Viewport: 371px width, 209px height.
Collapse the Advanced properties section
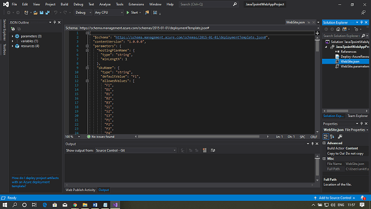[x=324, y=143]
